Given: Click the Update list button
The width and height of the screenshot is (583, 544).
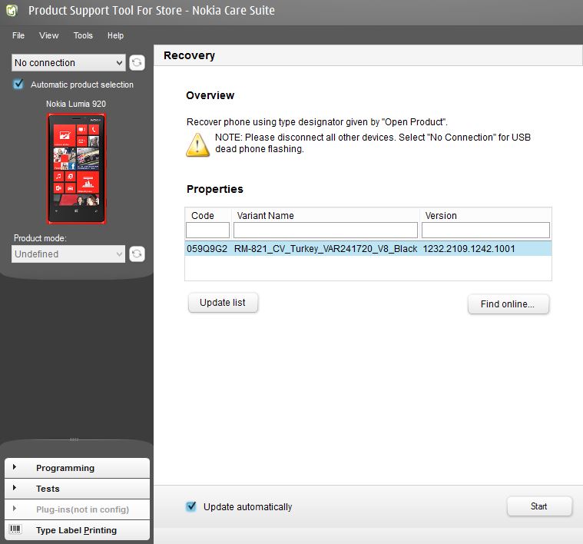Looking at the screenshot, I should (223, 303).
